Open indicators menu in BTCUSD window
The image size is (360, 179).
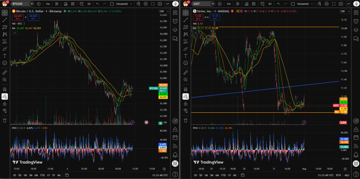click(x=66, y=4)
